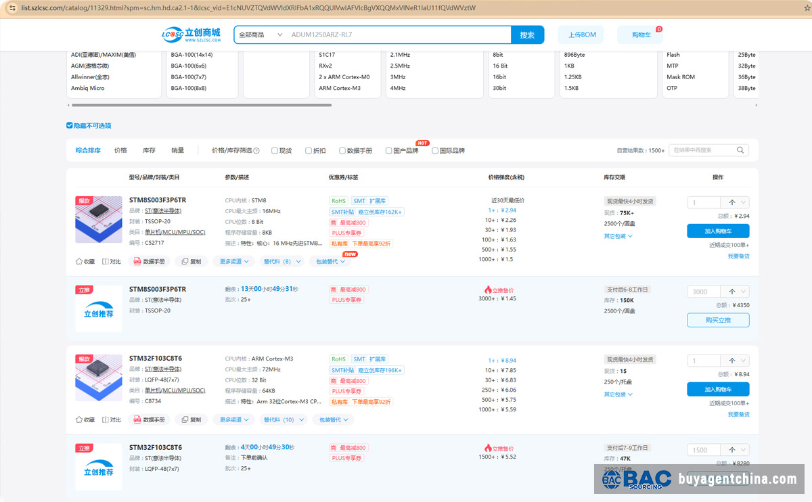Screen dimensions: 812x502
Task: Click 我要备货 link for STM32F103C8T6
Action: (x=738, y=415)
